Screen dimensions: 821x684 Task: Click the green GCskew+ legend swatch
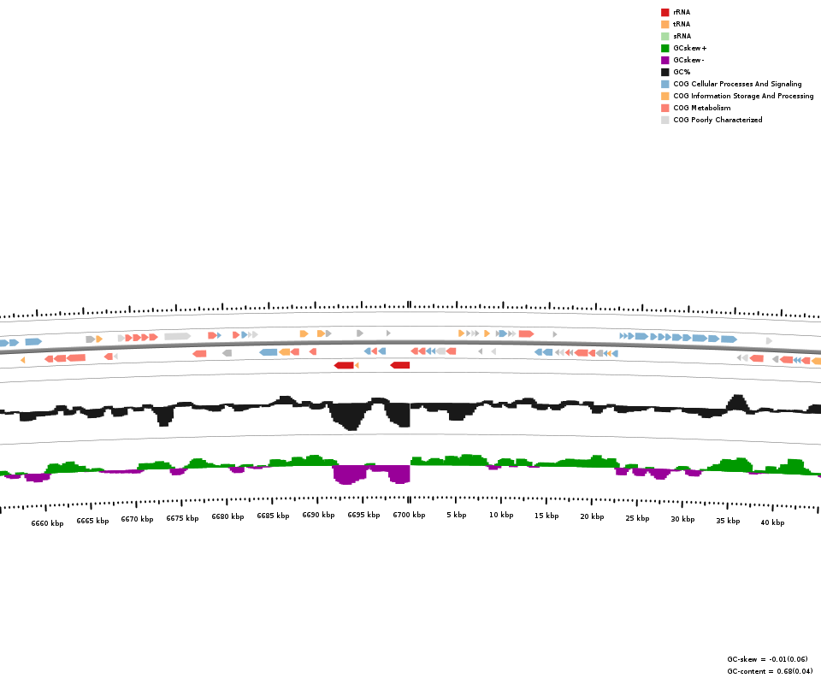(664, 48)
